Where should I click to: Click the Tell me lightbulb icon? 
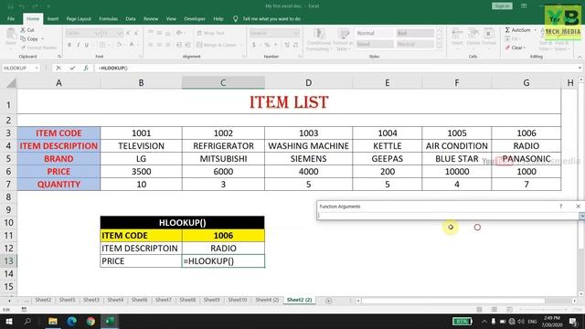236,18
